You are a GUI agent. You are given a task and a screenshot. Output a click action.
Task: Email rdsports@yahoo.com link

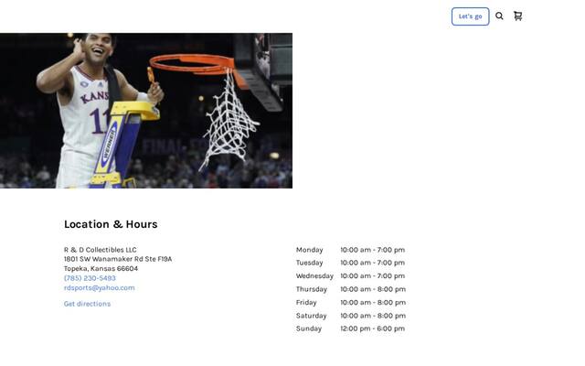click(100, 287)
